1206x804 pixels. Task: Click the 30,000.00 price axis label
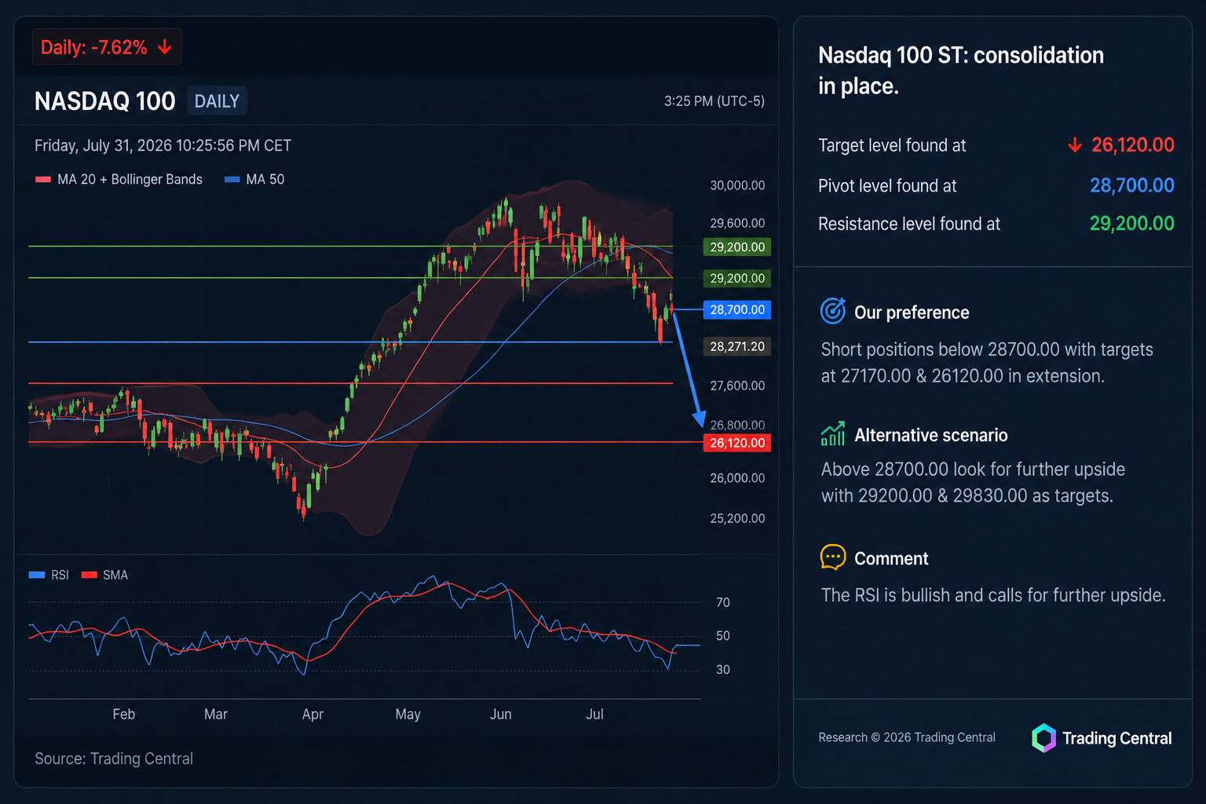(x=737, y=185)
